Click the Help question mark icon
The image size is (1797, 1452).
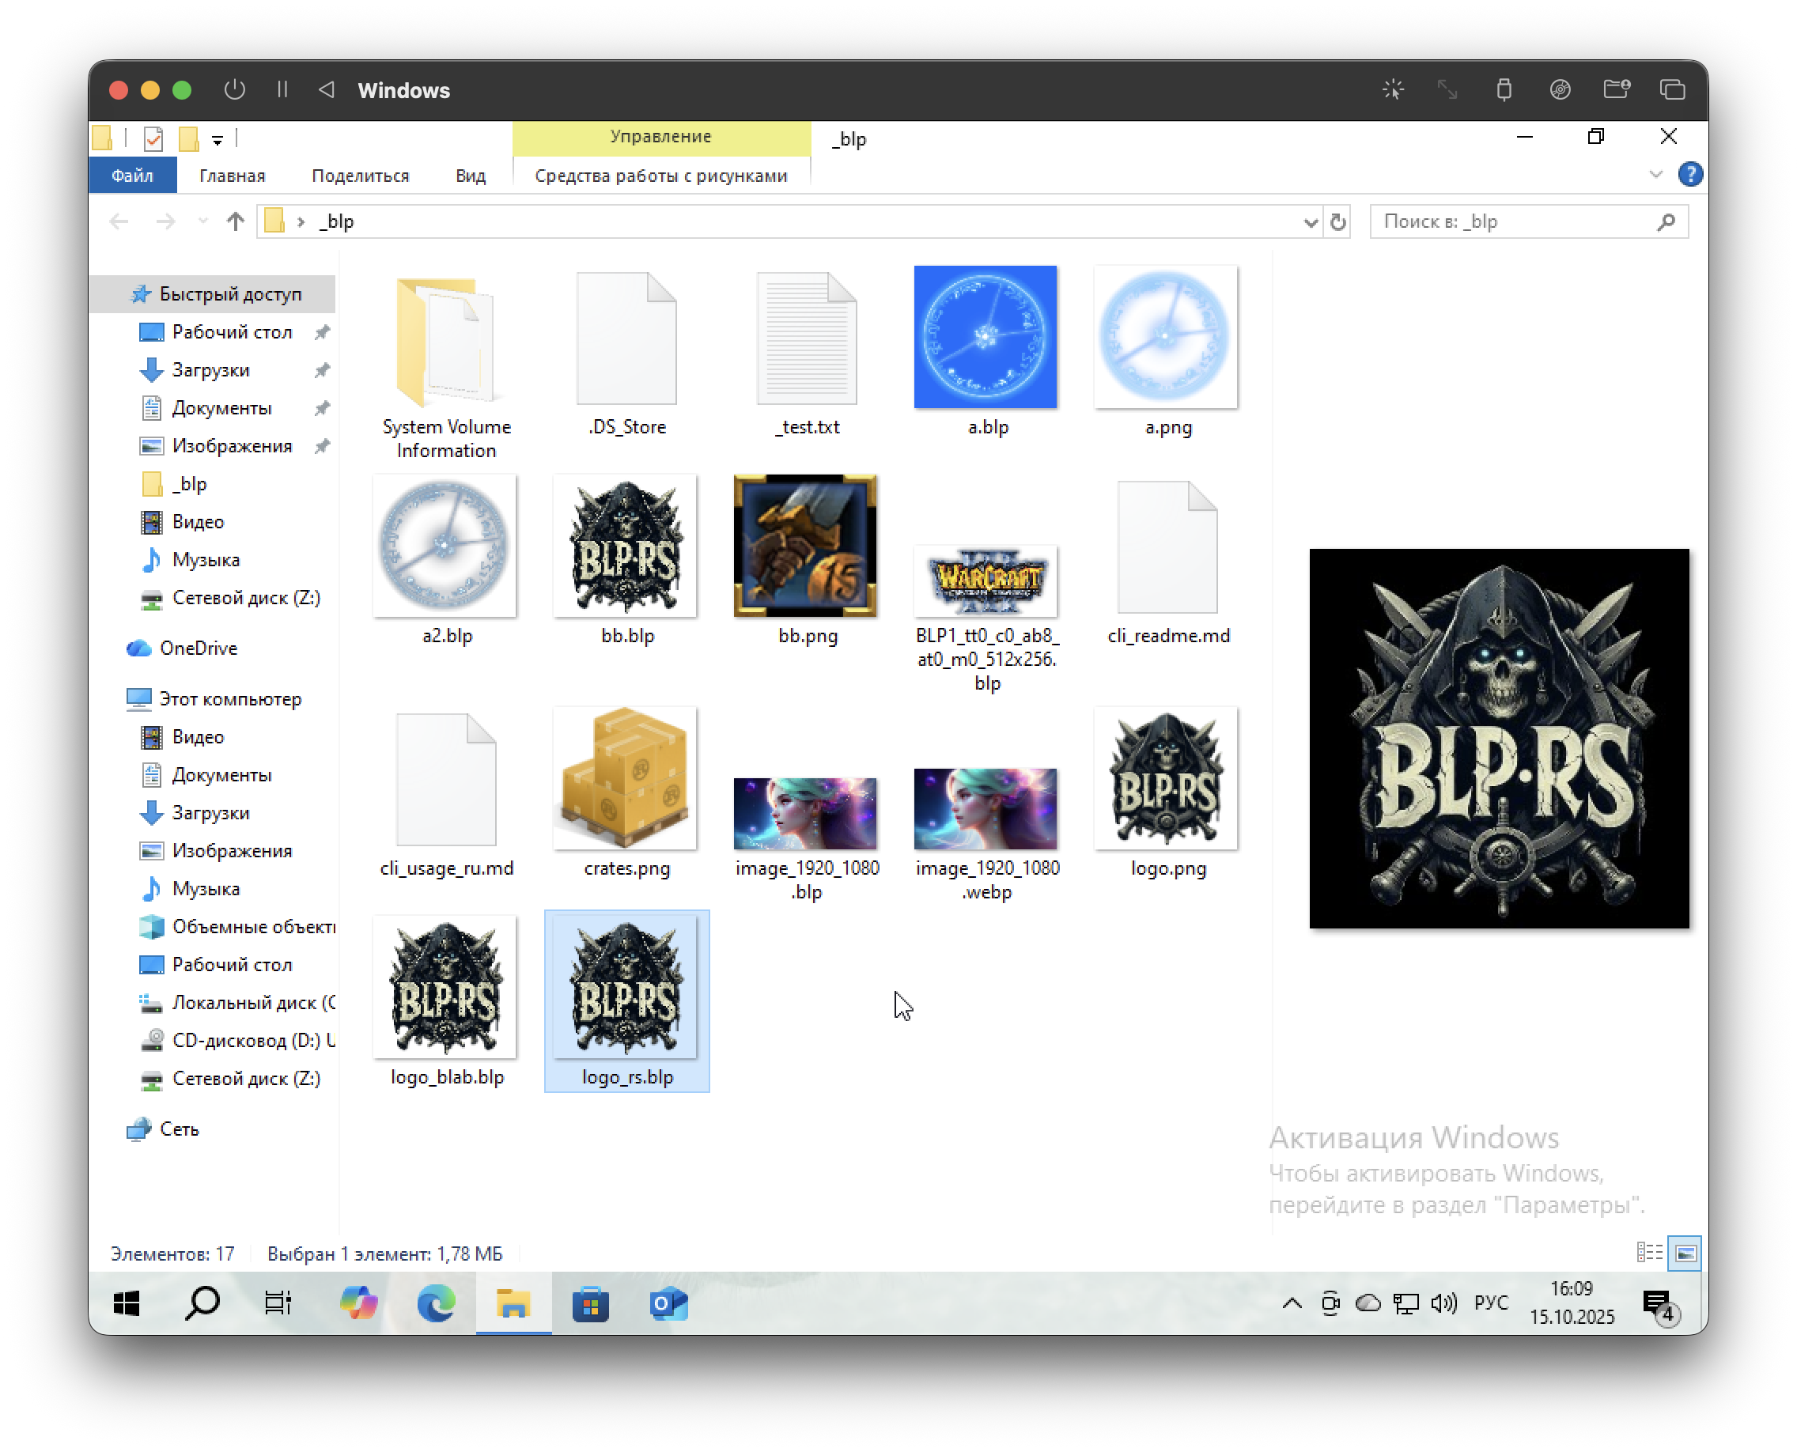[1689, 175]
